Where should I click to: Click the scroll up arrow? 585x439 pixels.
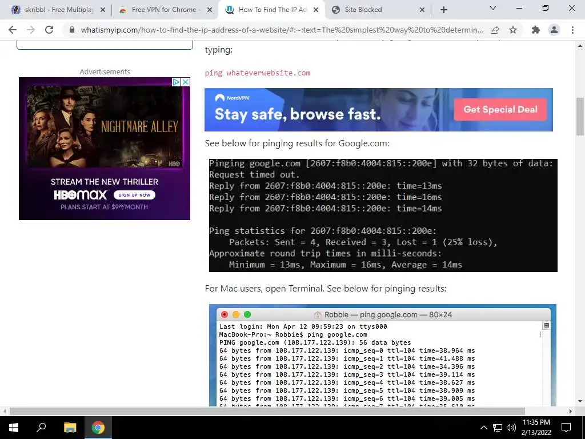coord(580,46)
